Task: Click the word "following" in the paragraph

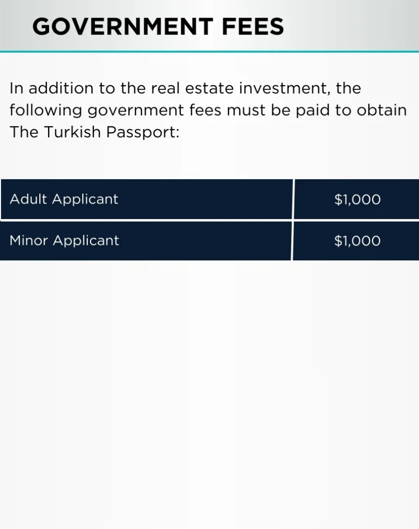Action: pos(46,111)
